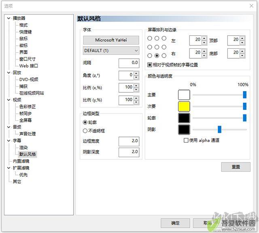Pick the 轮廓 black color swatch
Screen dimensions: 259x233
pos(184,118)
